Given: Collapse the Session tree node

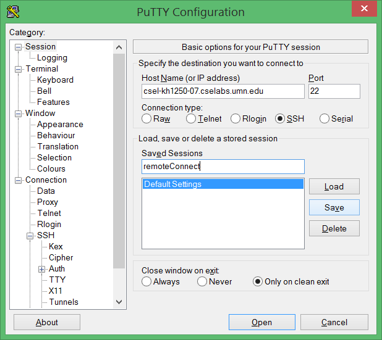Looking at the screenshot, I should tap(18, 47).
